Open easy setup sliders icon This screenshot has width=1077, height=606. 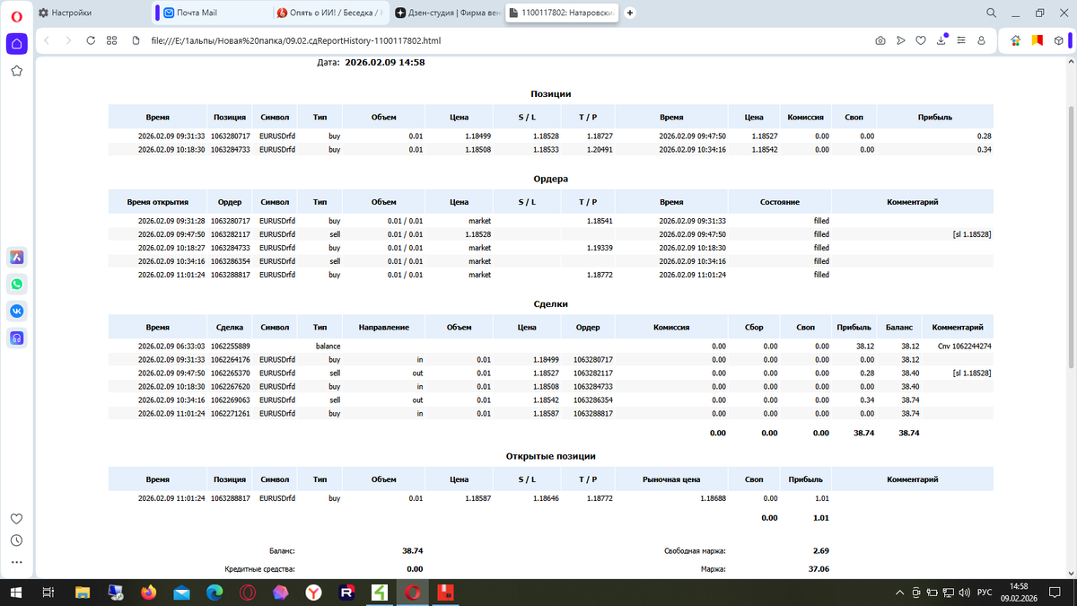pos(961,40)
